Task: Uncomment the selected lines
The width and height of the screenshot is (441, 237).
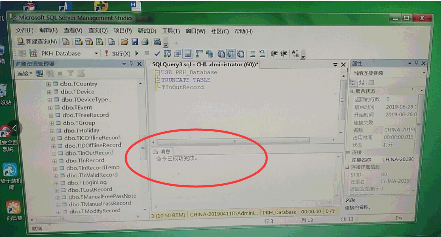Action: pyautogui.click(x=262, y=54)
